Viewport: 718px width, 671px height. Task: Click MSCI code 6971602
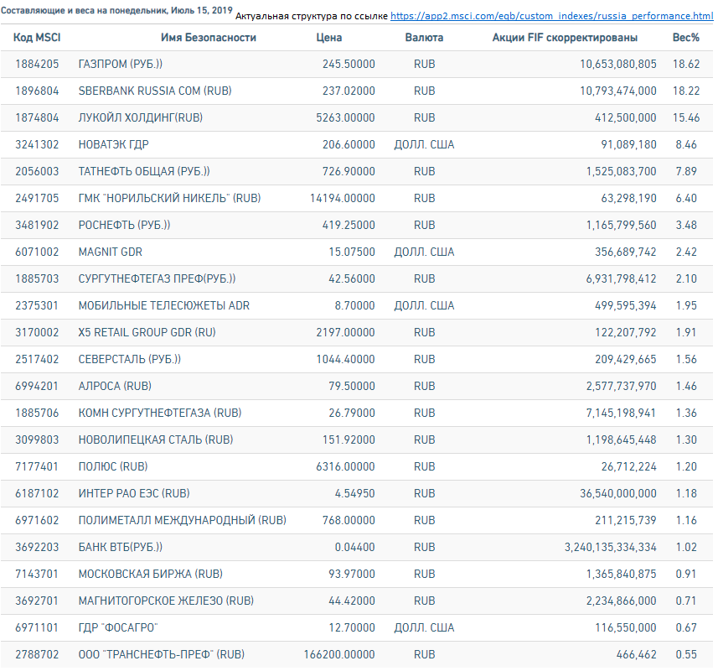37,520
